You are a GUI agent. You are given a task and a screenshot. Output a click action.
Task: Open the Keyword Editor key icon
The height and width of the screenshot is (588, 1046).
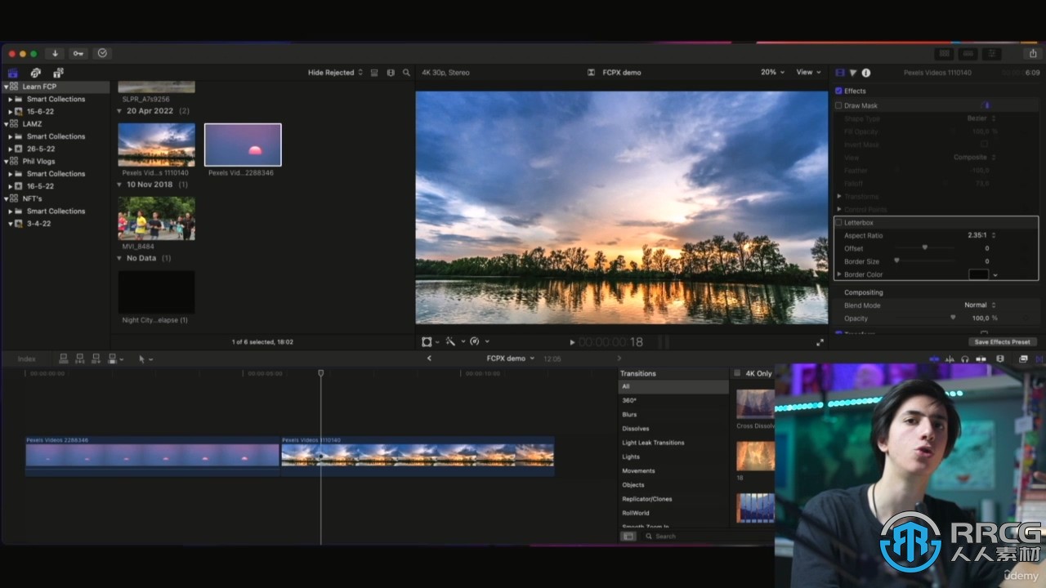[78, 53]
